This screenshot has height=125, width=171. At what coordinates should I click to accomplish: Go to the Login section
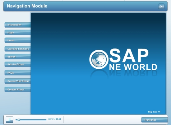click(18, 33)
